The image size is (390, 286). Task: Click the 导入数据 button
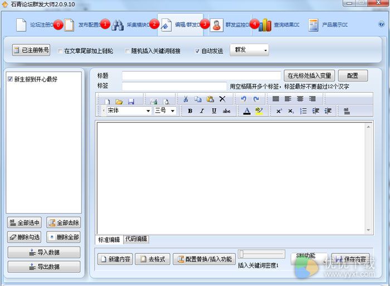pyautogui.click(x=44, y=252)
